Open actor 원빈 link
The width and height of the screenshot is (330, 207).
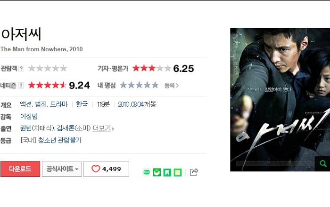(x=26, y=128)
